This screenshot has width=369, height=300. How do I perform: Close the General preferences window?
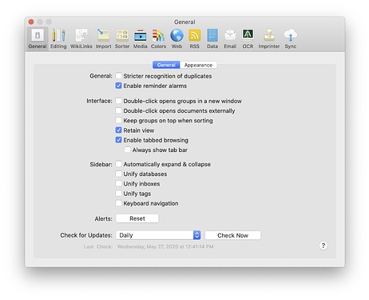[x=31, y=22]
